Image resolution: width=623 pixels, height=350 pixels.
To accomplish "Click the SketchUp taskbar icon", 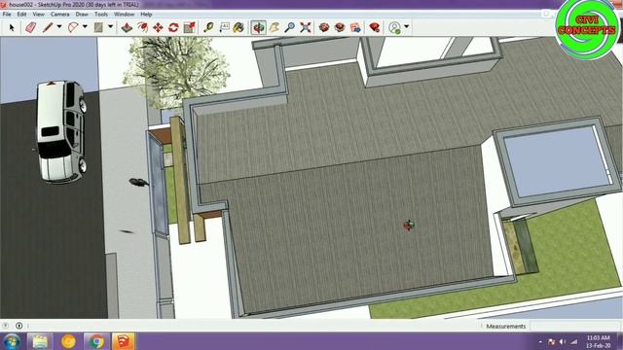I will pyautogui.click(x=124, y=341).
